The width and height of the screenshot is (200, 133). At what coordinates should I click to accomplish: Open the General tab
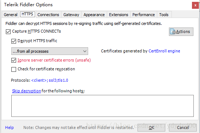click(x=11, y=15)
